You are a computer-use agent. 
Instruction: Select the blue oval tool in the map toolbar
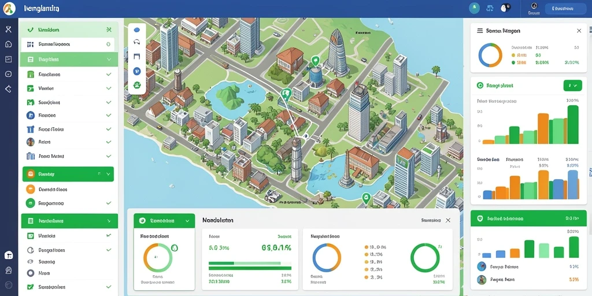pos(136,30)
